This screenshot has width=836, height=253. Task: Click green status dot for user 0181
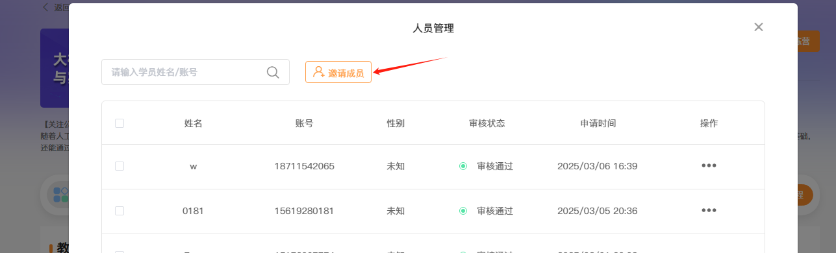[463, 211]
